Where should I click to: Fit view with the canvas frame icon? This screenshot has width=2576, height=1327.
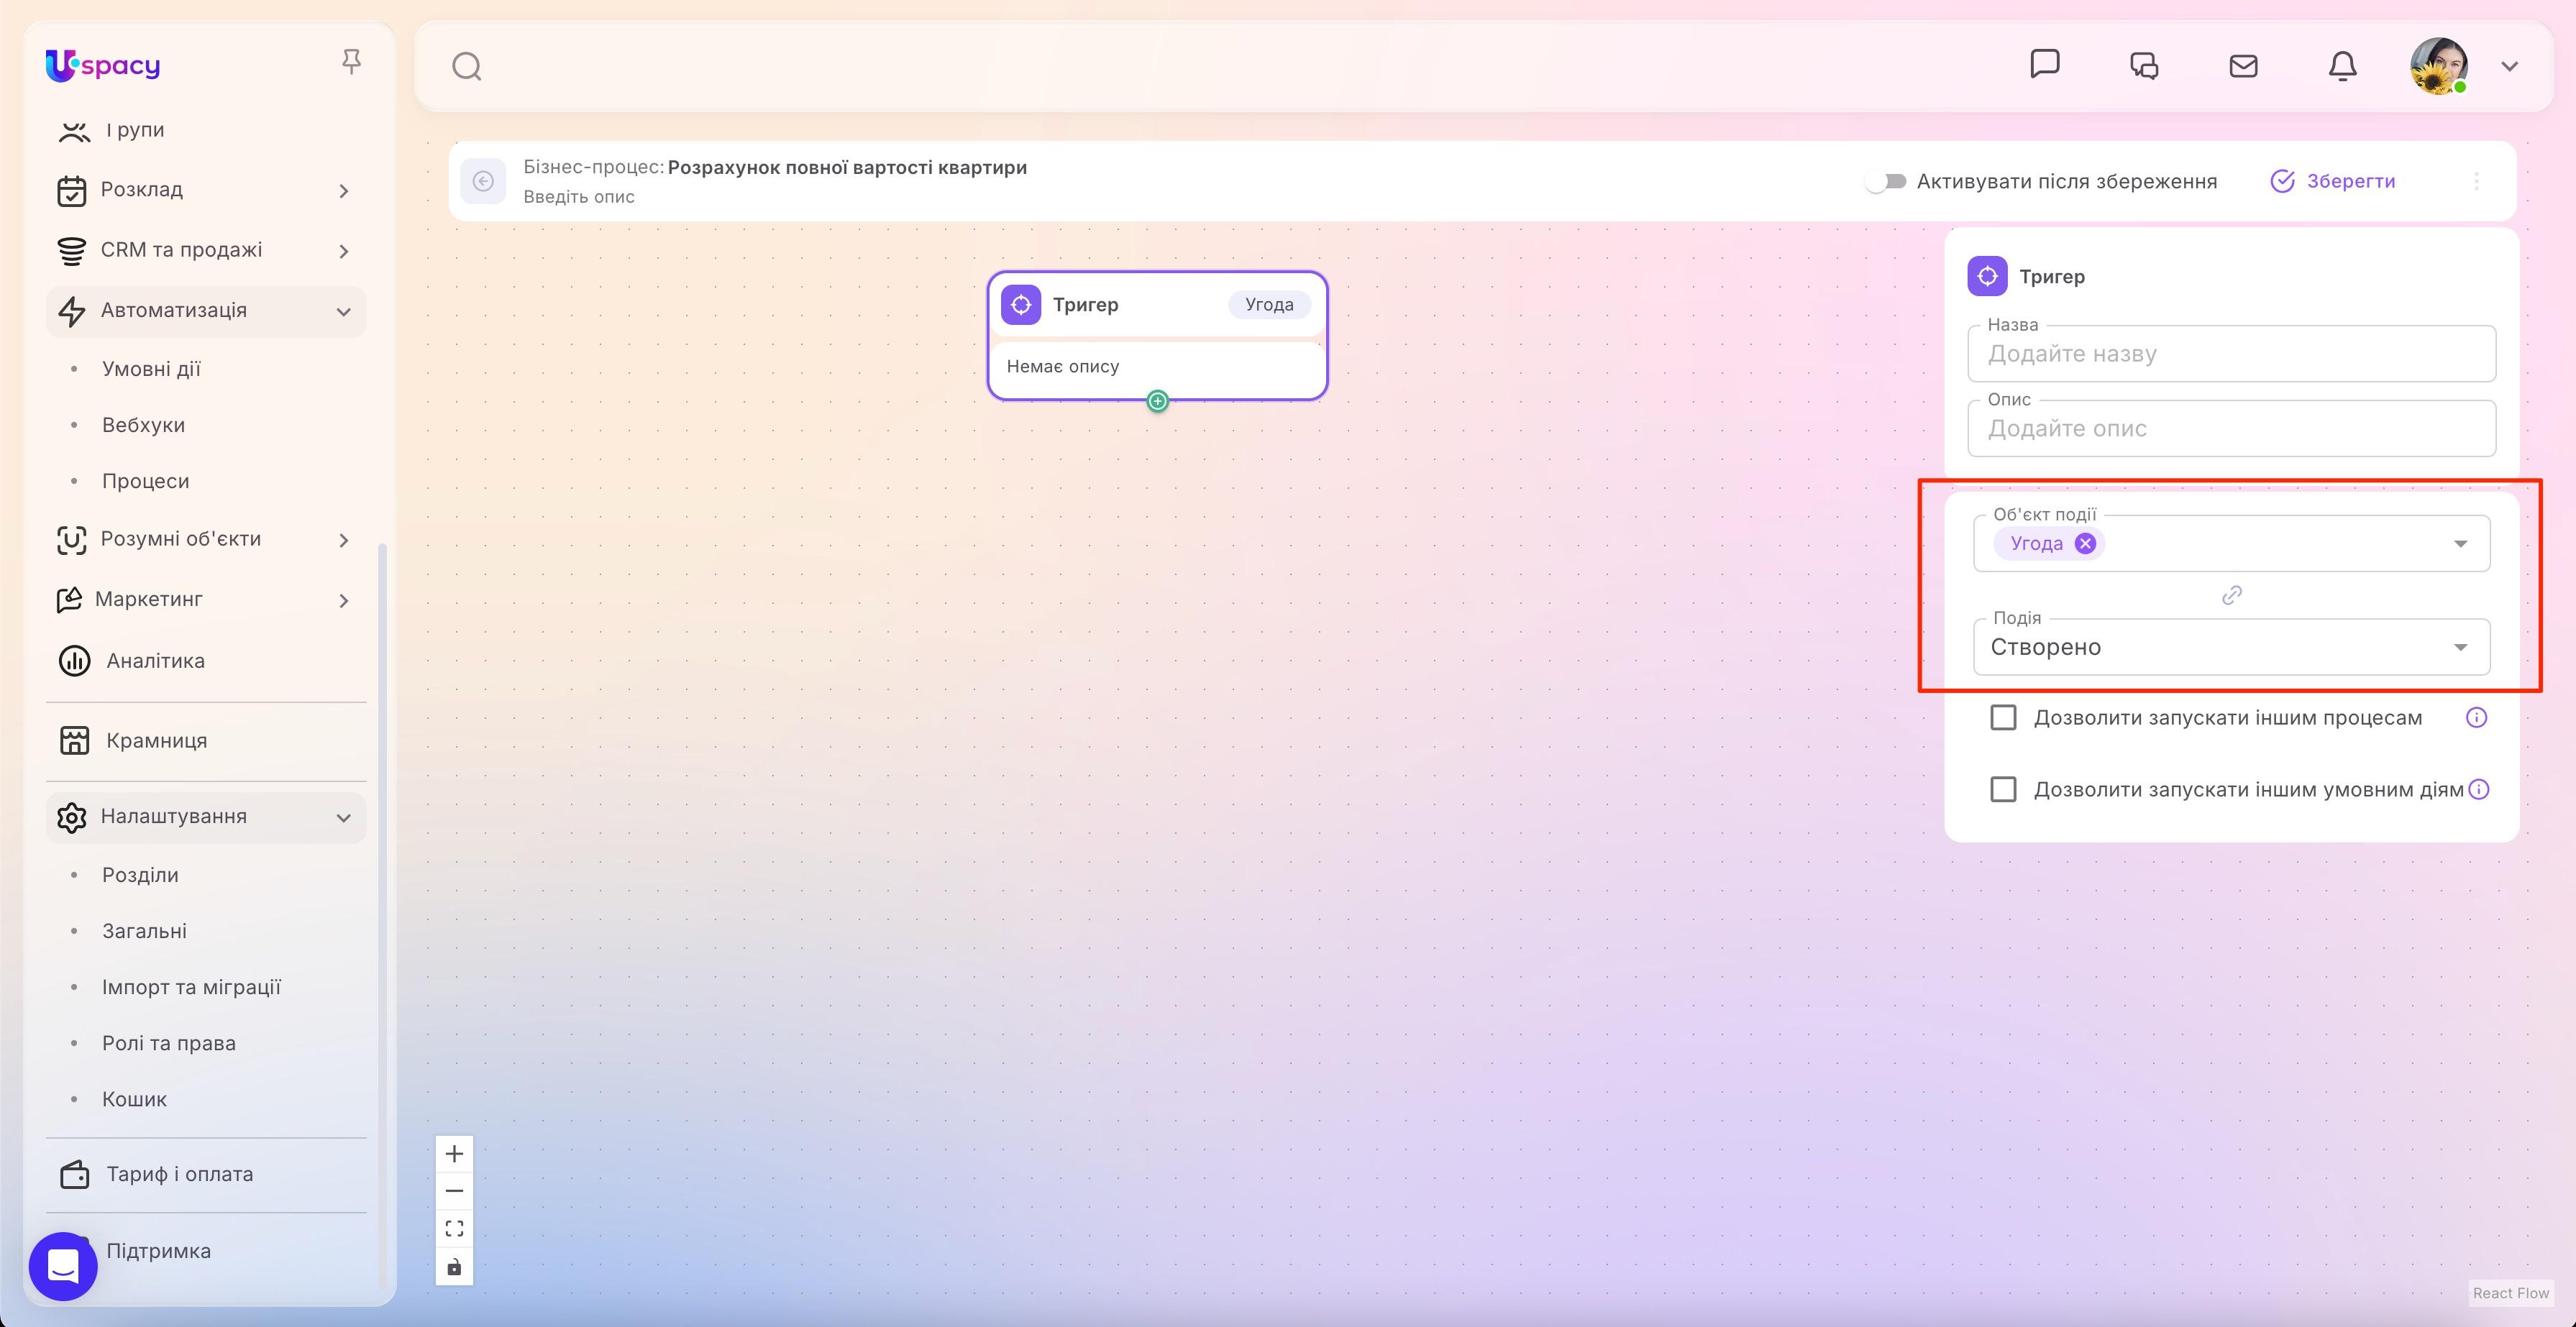pyautogui.click(x=454, y=1229)
